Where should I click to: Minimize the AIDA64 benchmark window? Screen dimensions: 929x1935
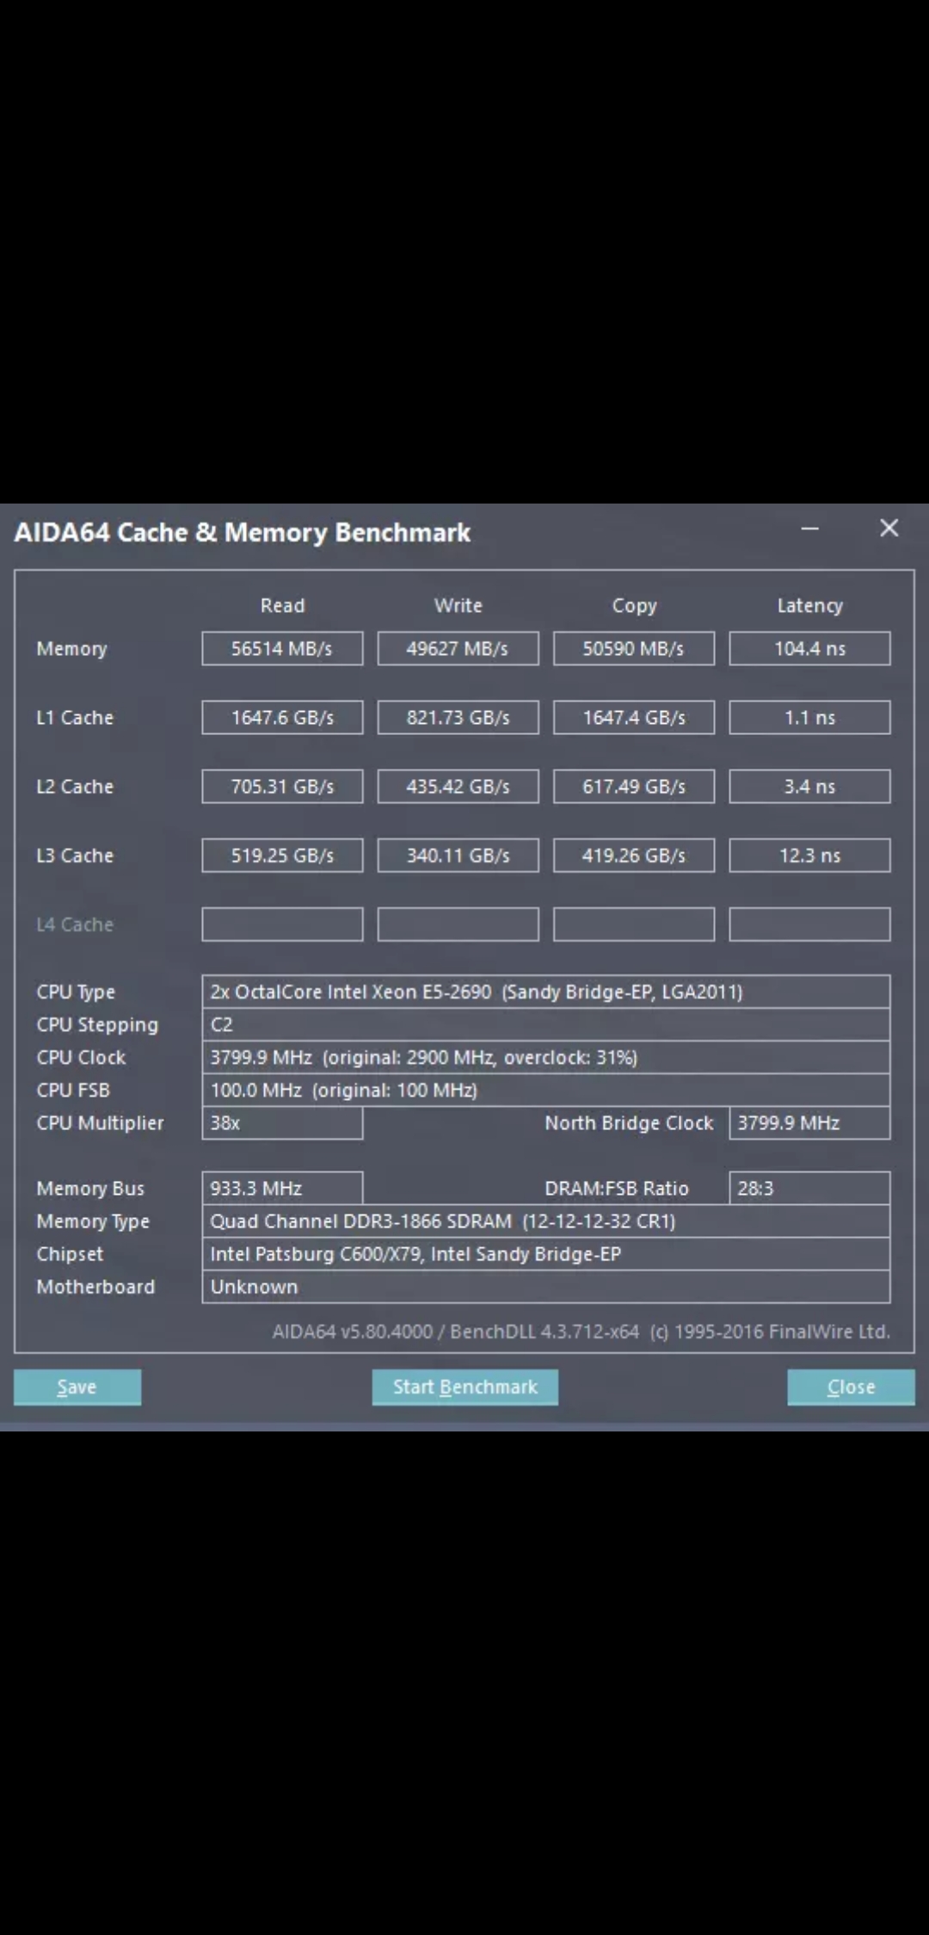tap(809, 529)
